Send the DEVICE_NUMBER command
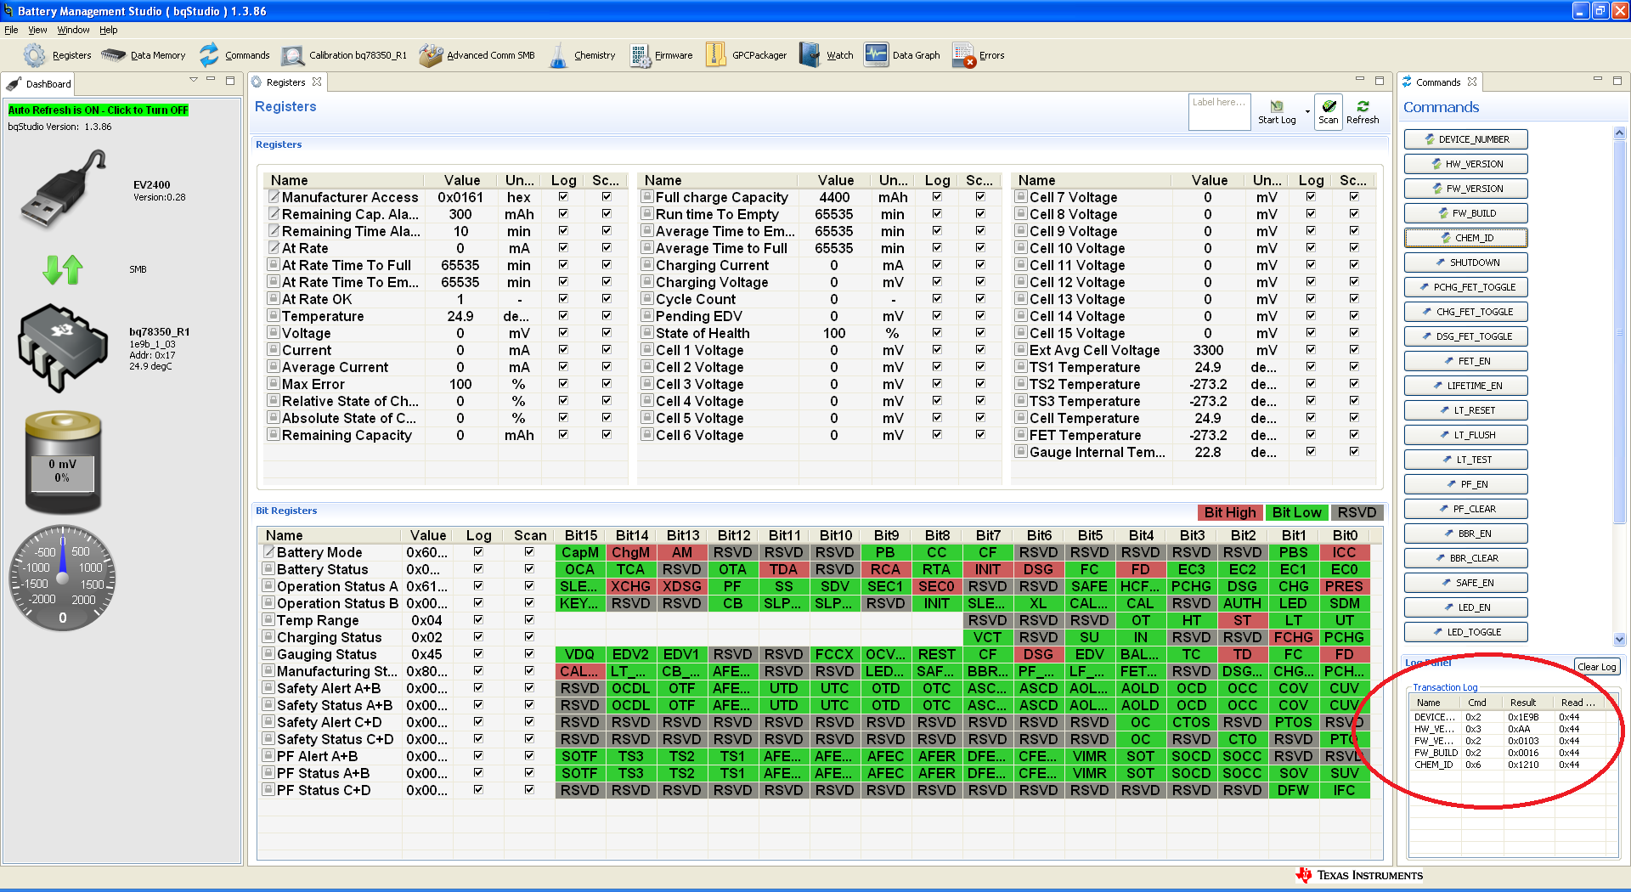 (1465, 139)
